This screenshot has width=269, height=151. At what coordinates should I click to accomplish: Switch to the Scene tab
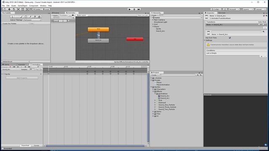[56, 13]
